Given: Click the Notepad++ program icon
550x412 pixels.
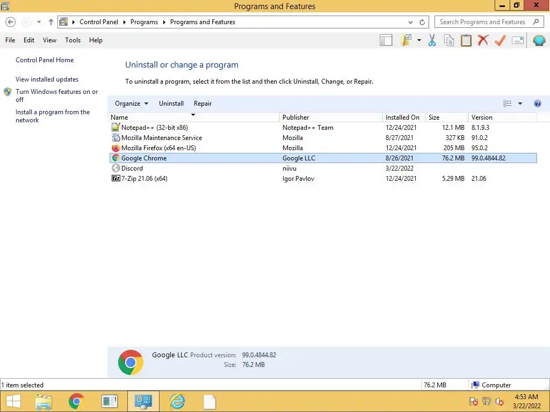Looking at the screenshot, I should pyautogui.click(x=116, y=127).
